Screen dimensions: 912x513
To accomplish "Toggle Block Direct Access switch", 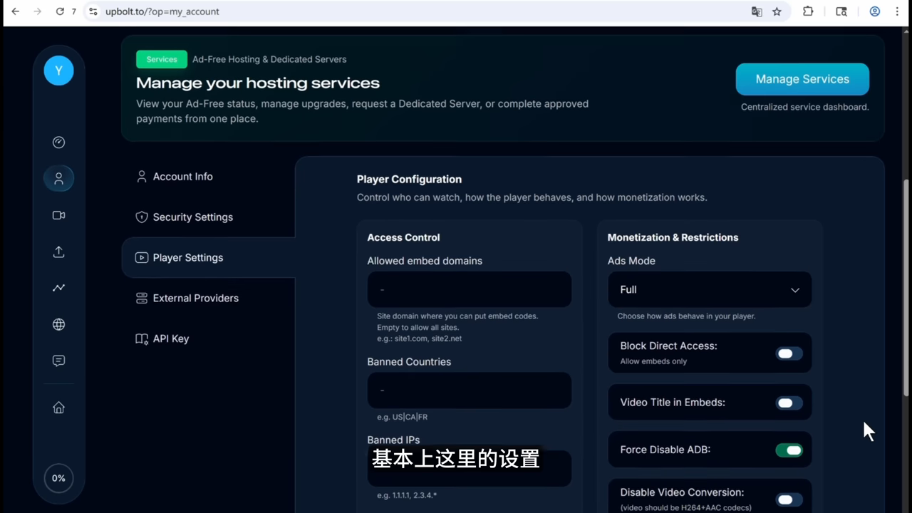I will [789, 353].
